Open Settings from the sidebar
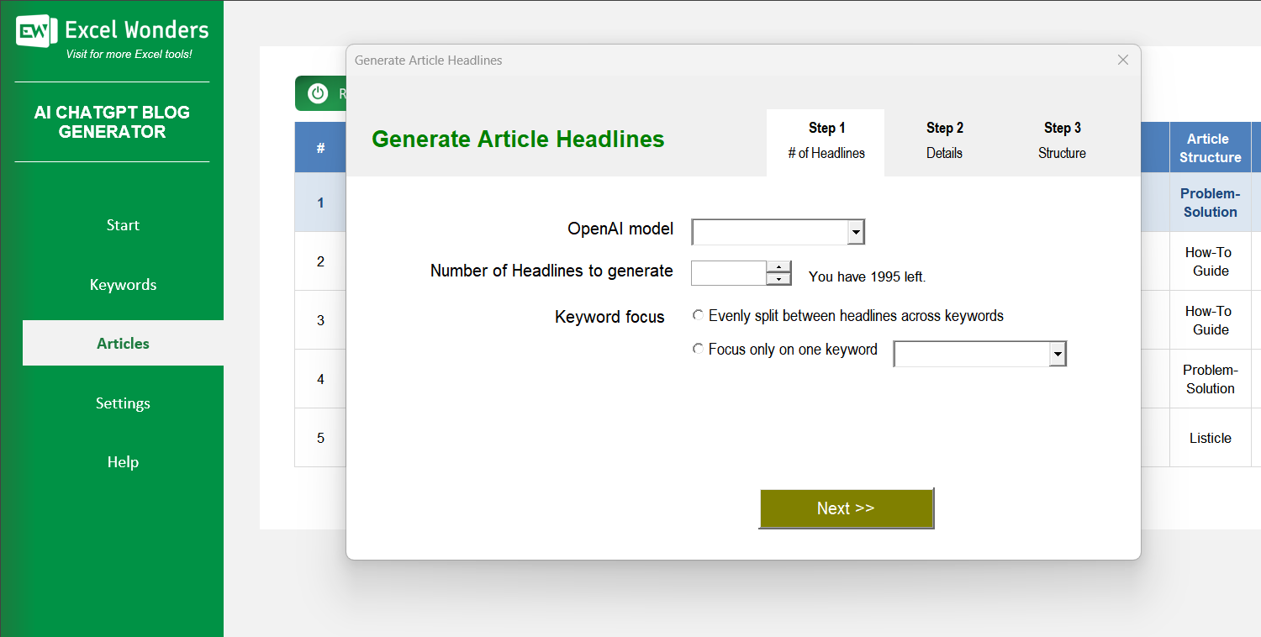The width and height of the screenshot is (1261, 637). pyautogui.click(x=123, y=403)
